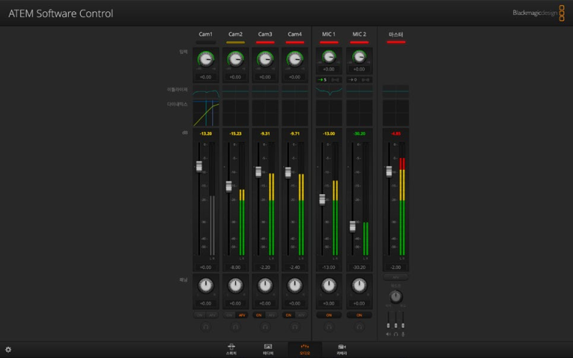This screenshot has width=573, height=358.
Task: Turn Cam2 ON
Action: click(x=229, y=315)
